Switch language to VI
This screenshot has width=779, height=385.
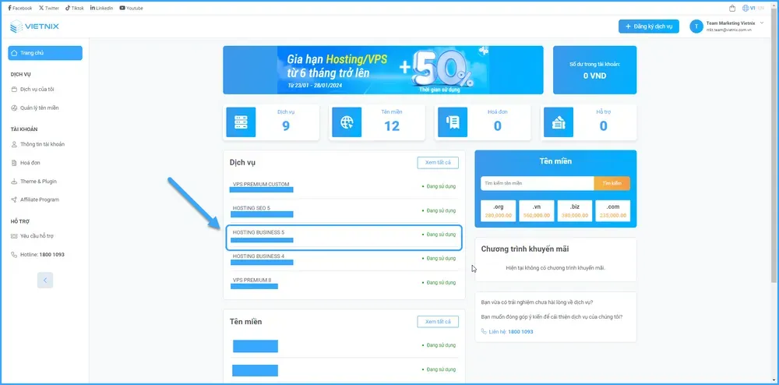click(752, 8)
